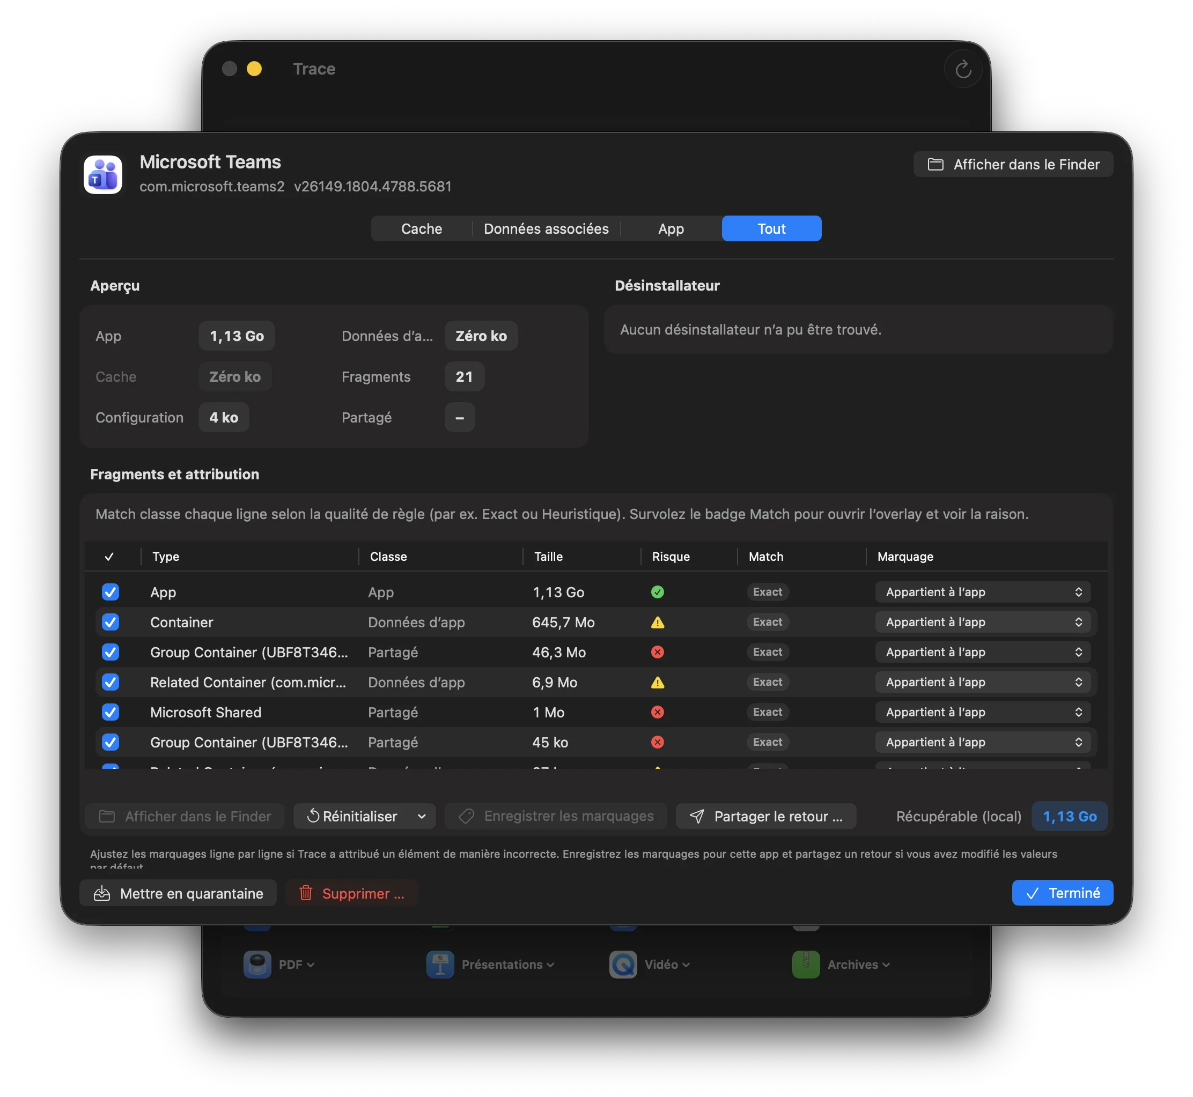Click the Marquage column header
Screen dimensions: 1193x1097
click(905, 557)
